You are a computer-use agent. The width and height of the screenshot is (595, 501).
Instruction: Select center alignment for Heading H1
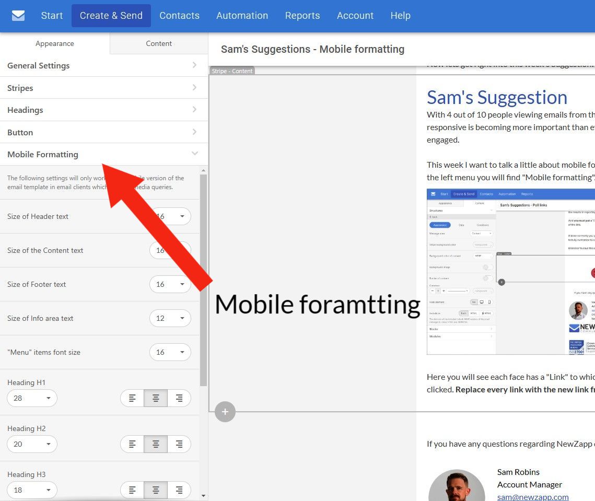pos(156,398)
